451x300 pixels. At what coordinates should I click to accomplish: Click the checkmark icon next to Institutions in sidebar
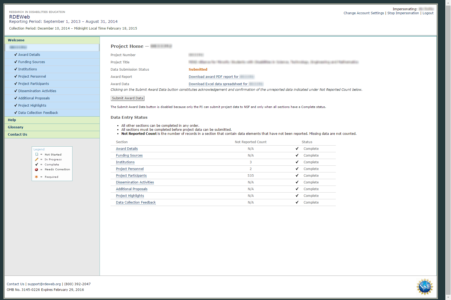(x=16, y=69)
